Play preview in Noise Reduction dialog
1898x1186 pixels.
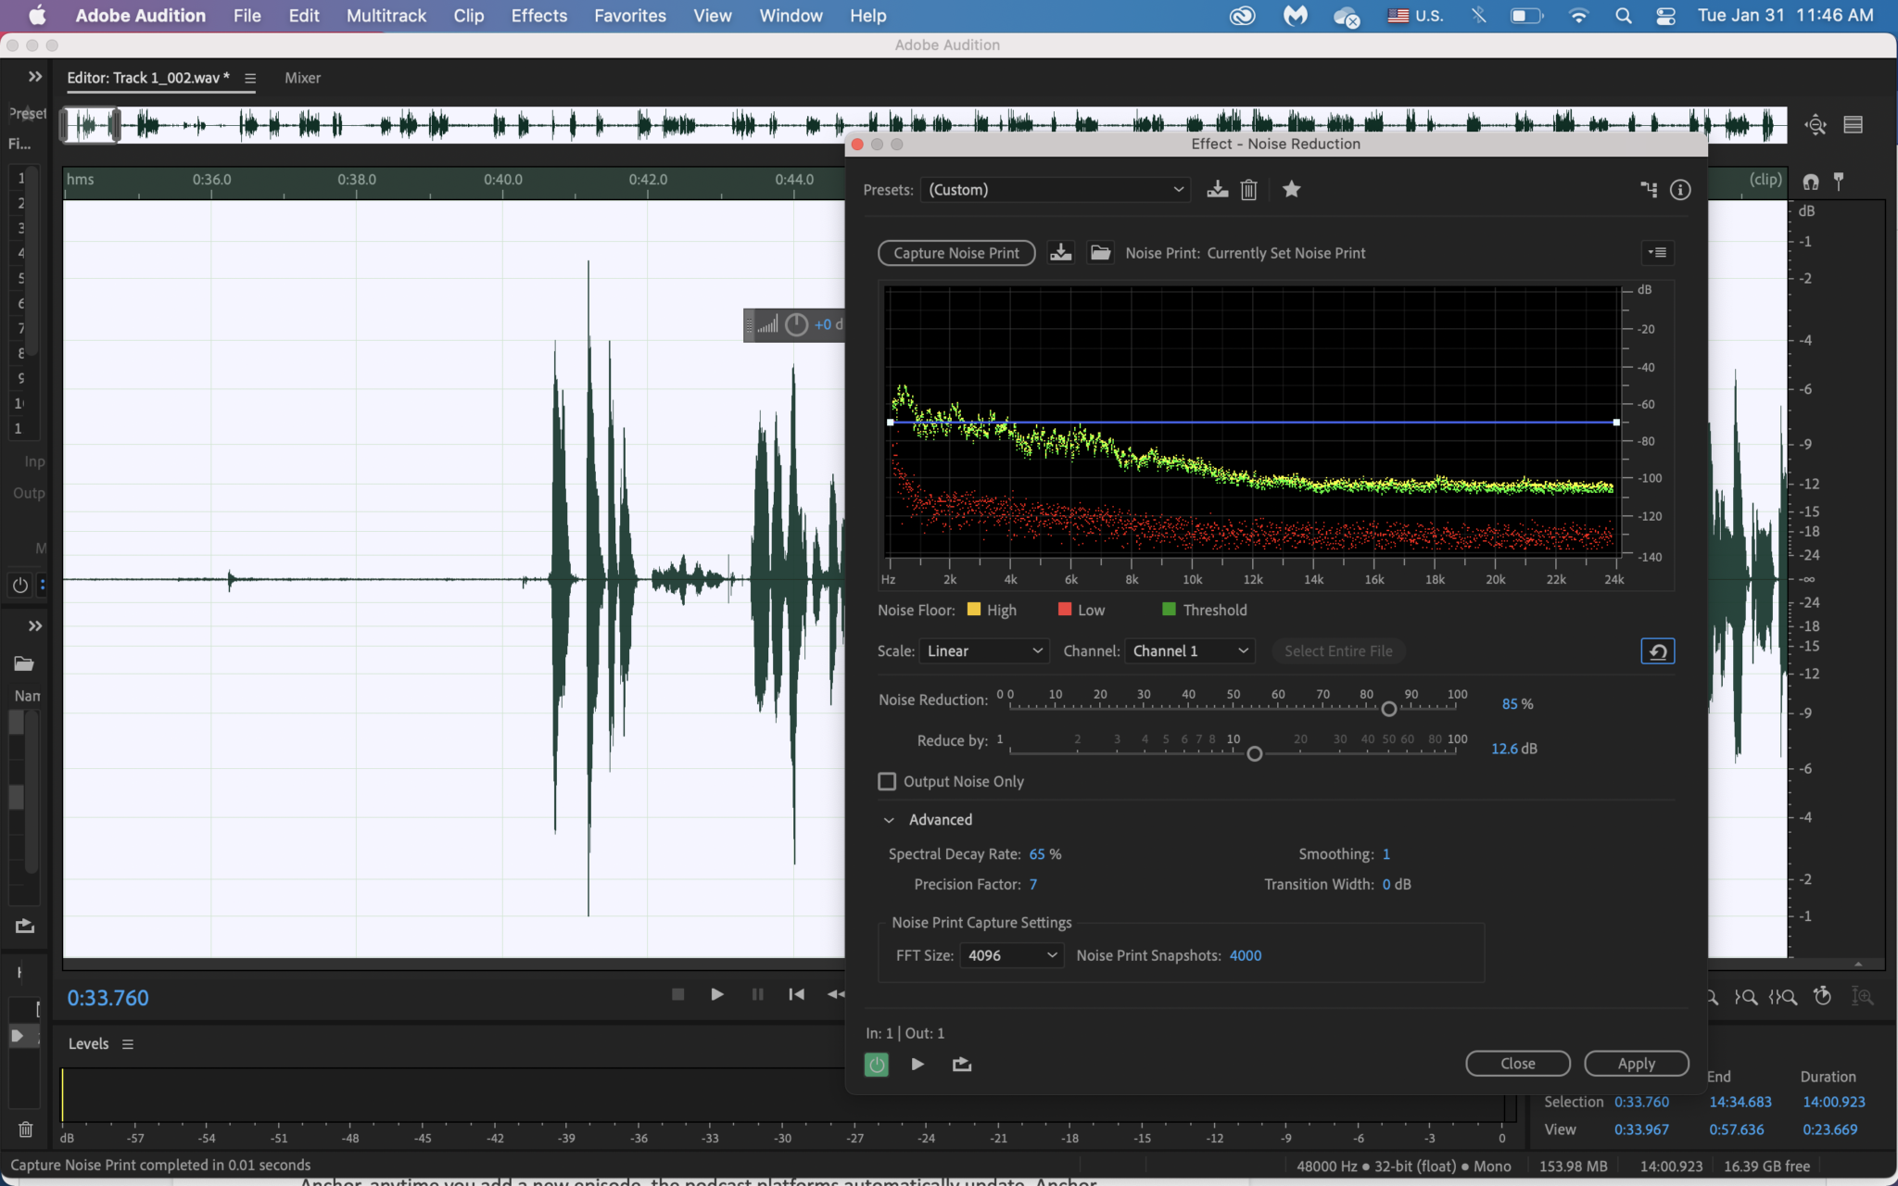917,1064
